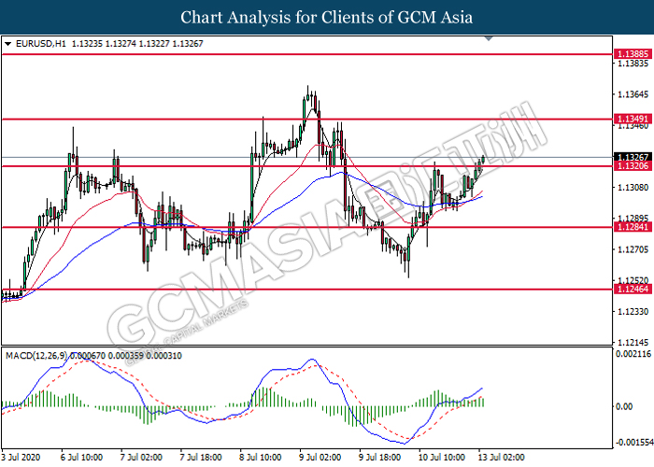The height and width of the screenshot is (467, 654).
Task: Select the 1.13885 resistance price label
Action: (x=633, y=54)
